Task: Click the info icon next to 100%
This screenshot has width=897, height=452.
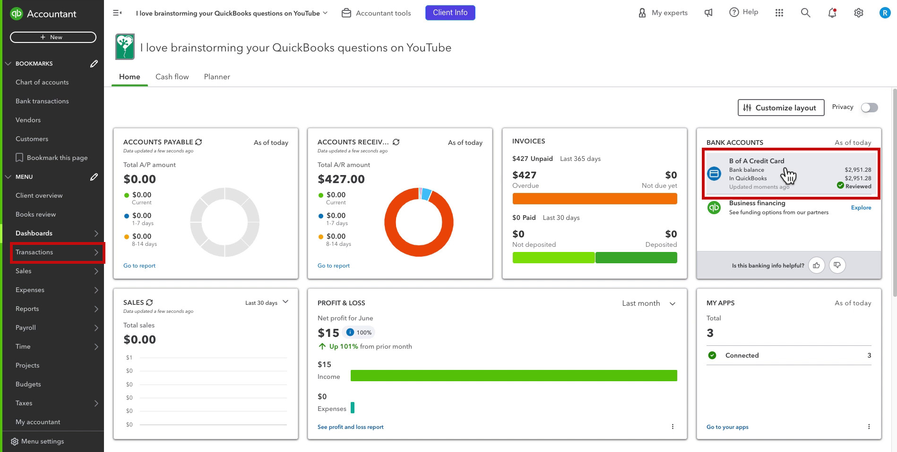Action: (350, 332)
